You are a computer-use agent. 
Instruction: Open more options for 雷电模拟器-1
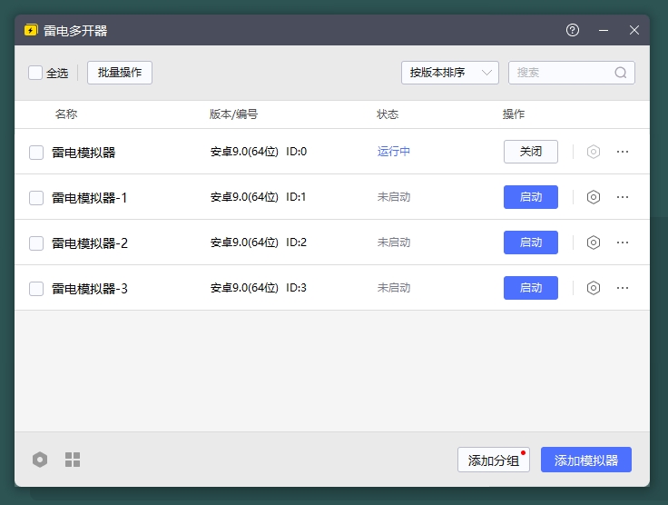click(623, 197)
